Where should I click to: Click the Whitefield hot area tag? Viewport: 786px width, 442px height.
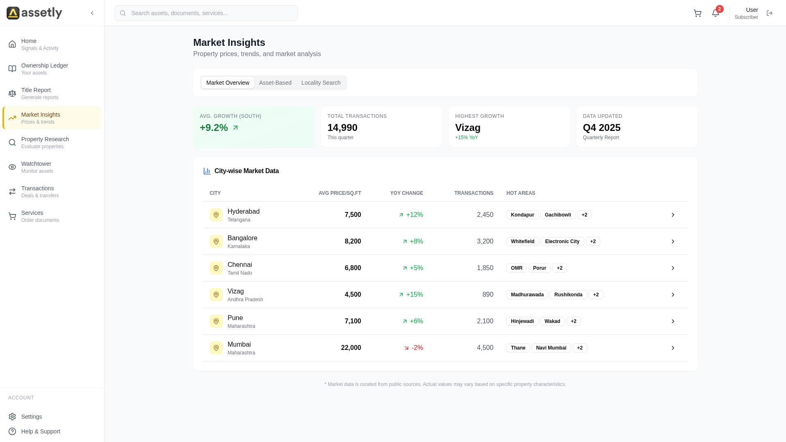pos(522,241)
